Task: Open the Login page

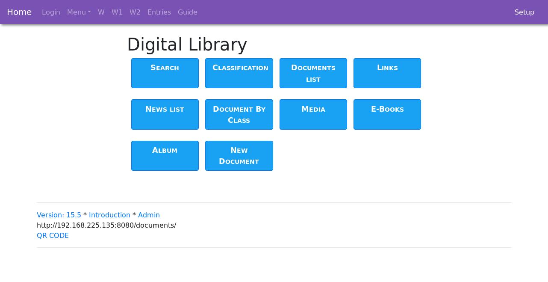Action: (x=51, y=12)
